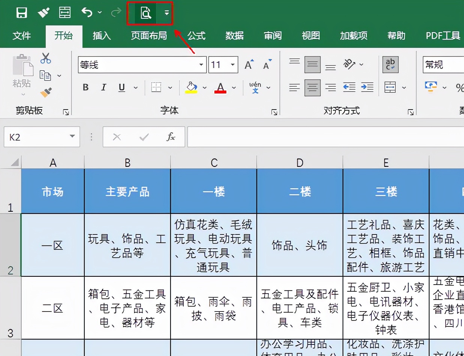Viewport: 464px width, 356px height.
Task: Toggle Underline formatting
Action: click(121, 88)
